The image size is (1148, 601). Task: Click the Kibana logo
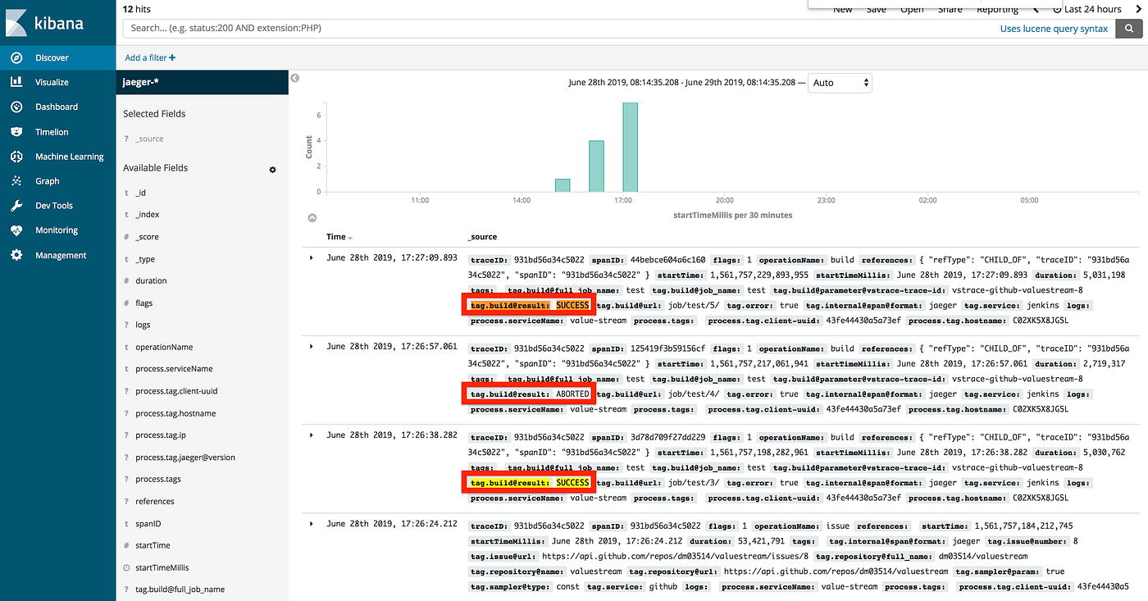(45, 22)
